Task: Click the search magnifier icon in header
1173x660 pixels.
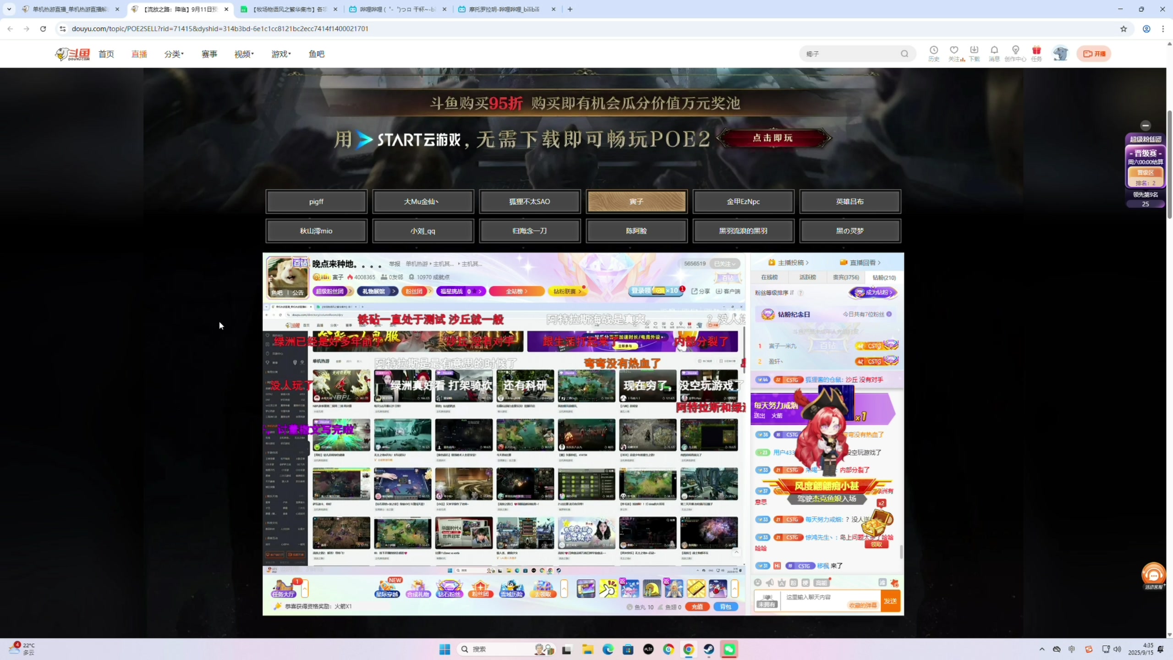Action: click(x=904, y=54)
